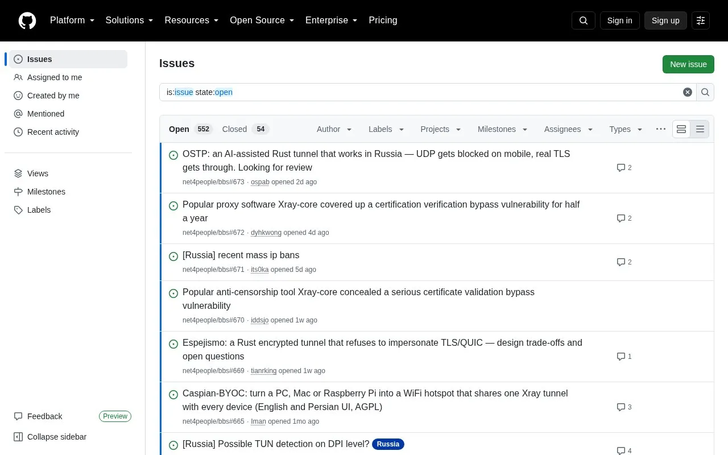Switch to the comfortable list view
The height and width of the screenshot is (455, 728).
681,129
